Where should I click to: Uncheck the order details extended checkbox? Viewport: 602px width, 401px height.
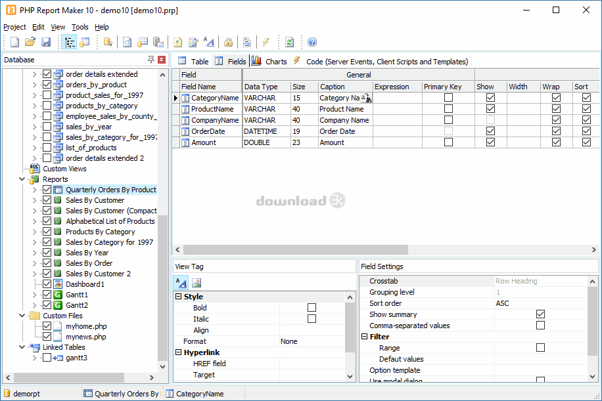(x=47, y=74)
